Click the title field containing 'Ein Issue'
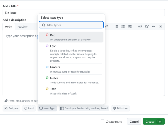This screenshot has width=168, height=127. tap(83, 13)
